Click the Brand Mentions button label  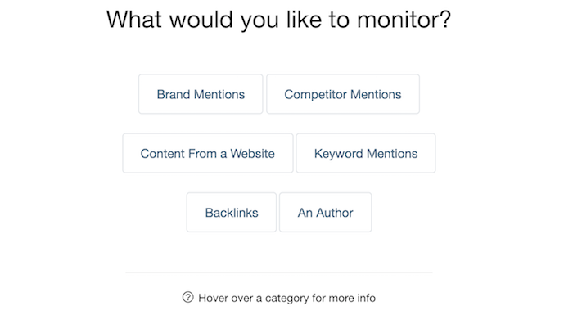coord(201,94)
